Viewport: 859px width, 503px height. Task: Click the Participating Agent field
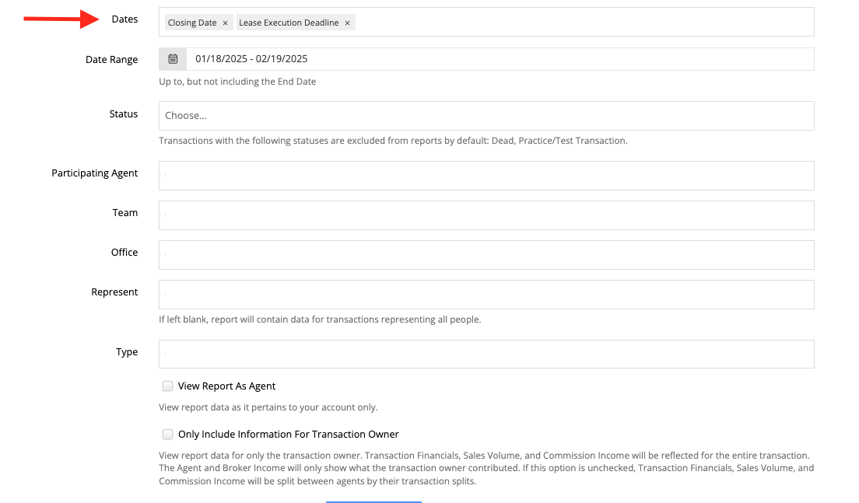486,176
